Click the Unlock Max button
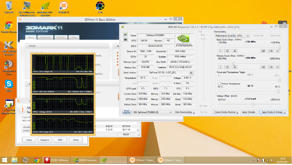This screenshot has width=292, height=165. [275, 36]
